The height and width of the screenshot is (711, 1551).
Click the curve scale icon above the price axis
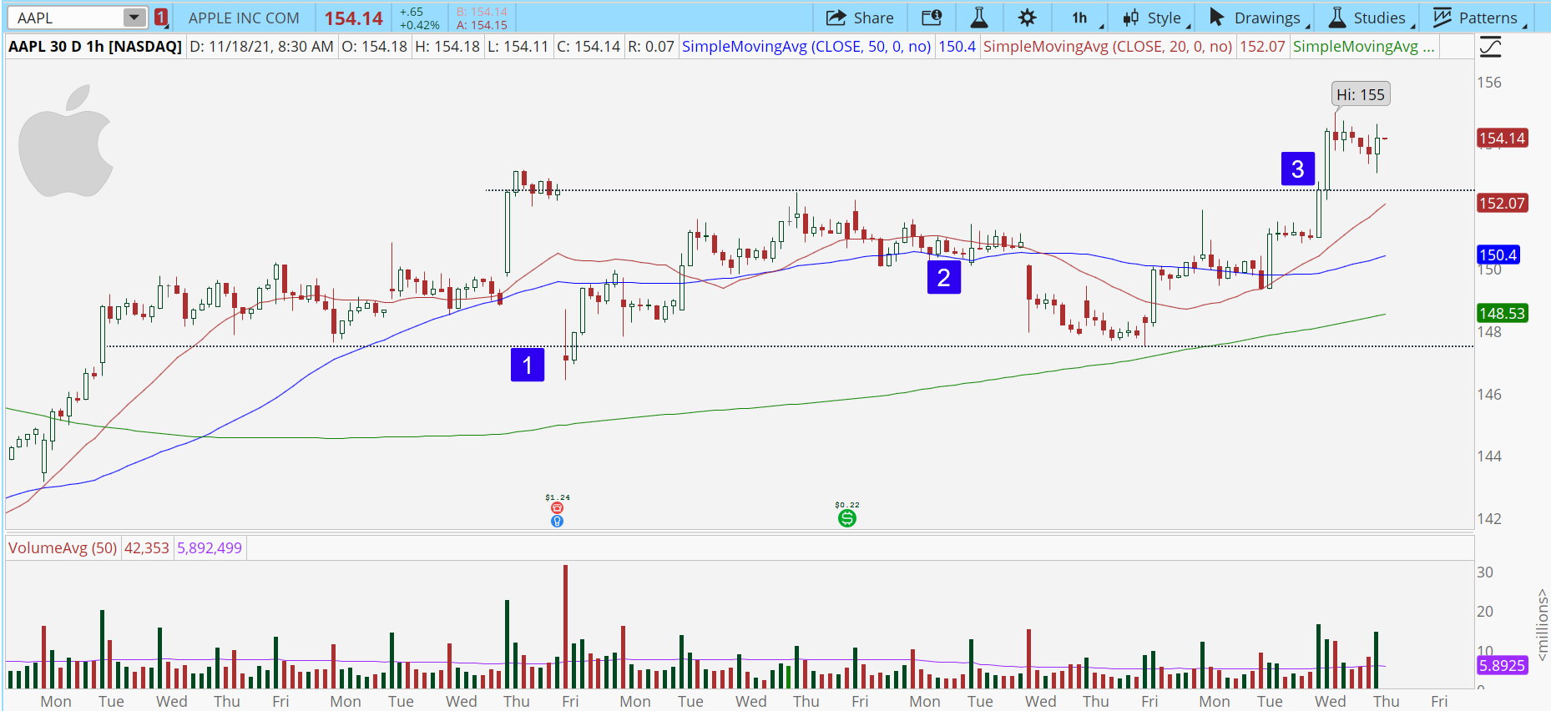click(1490, 47)
